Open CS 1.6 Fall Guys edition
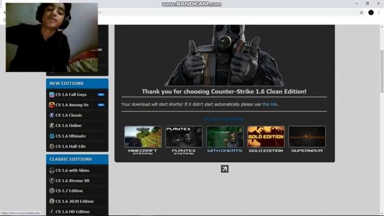This screenshot has width=384, height=216. point(71,95)
